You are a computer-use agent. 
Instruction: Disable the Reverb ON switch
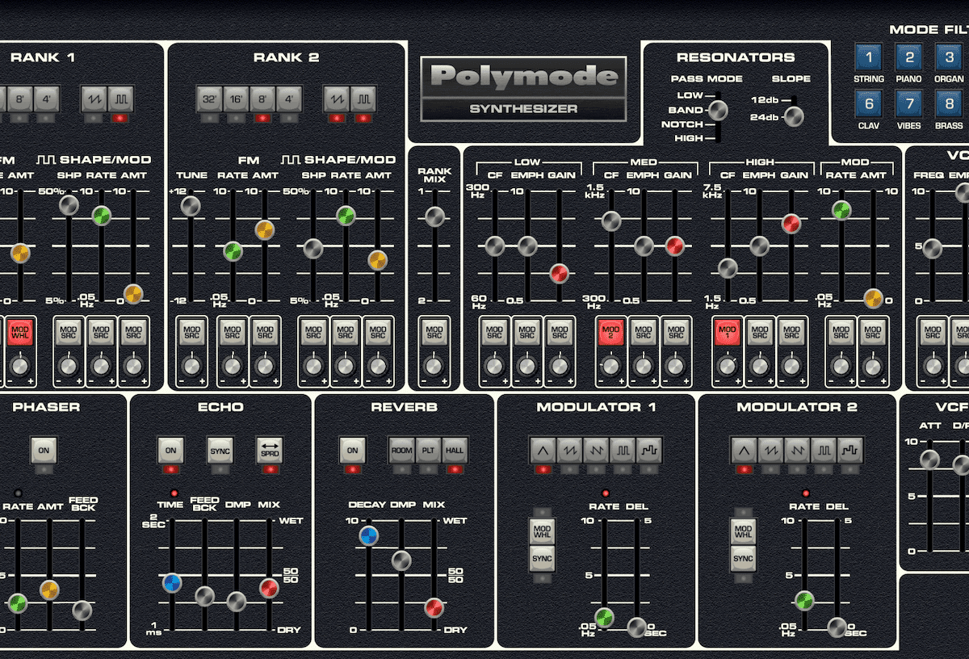tap(351, 450)
